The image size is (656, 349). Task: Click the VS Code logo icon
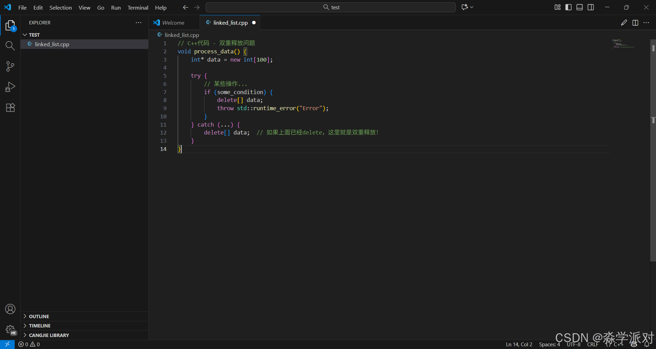point(8,7)
